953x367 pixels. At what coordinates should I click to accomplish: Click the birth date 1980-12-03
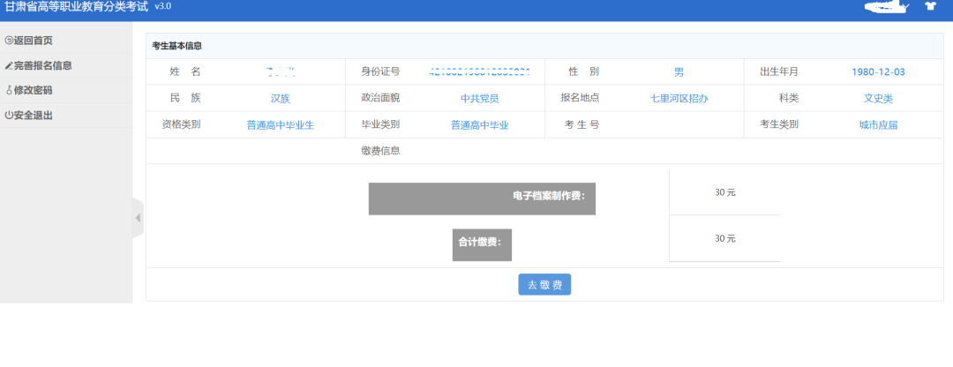(x=878, y=72)
